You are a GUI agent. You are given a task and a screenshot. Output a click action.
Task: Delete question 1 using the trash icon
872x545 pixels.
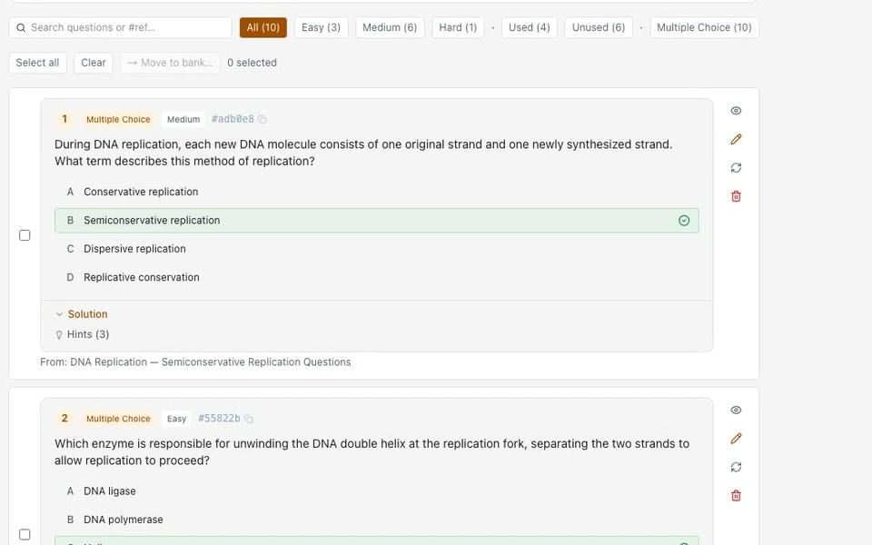click(x=736, y=196)
